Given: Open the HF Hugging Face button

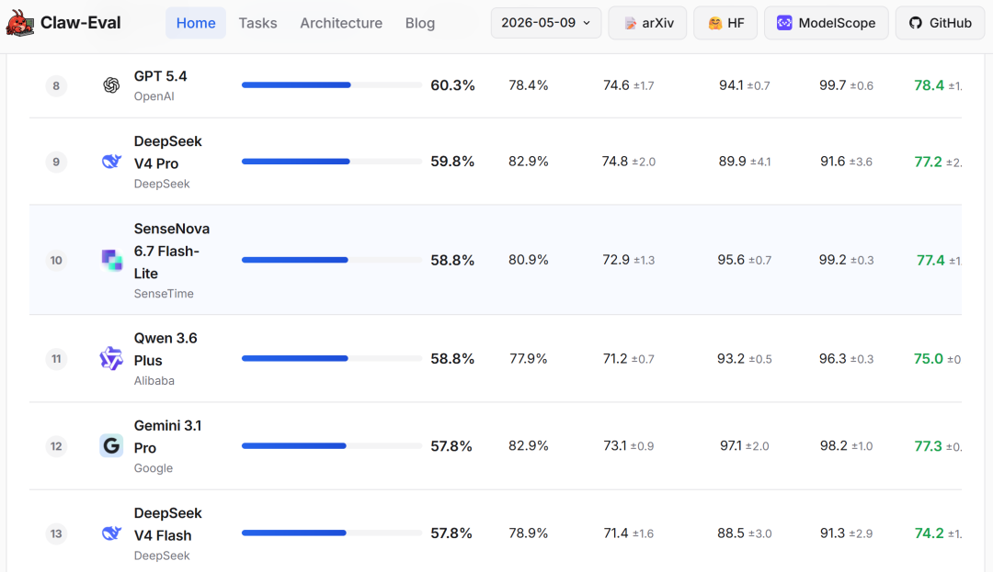Looking at the screenshot, I should click(725, 23).
